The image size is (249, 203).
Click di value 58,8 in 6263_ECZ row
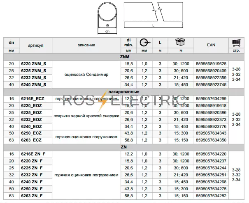pos(129,140)
